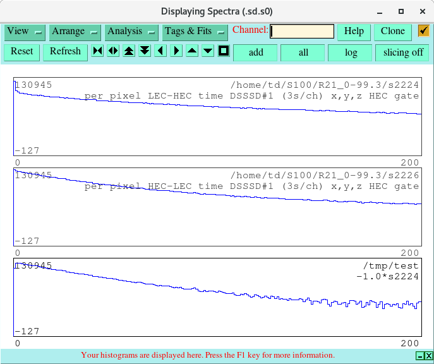Screen dimensions: 434x364
Task: Toggle the slicing off button
Action: pyautogui.click(x=403, y=52)
